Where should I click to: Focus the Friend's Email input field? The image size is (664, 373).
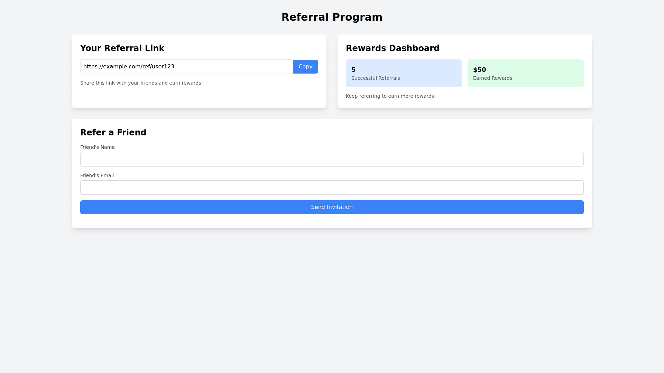(332, 188)
